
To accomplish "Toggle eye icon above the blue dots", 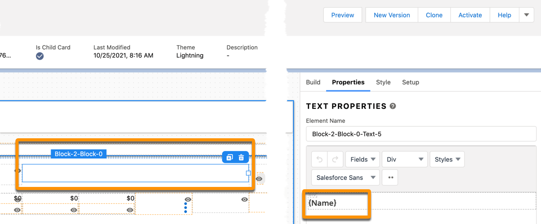I will pyautogui.click(x=188, y=199).
